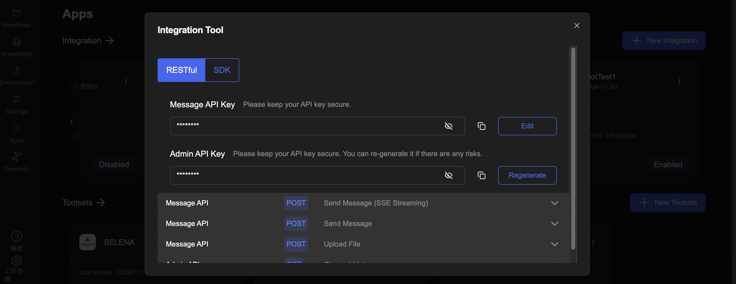This screenshot has height=284, width=736.
Task: Click the Message API Key field
Action: coord(306,126)
